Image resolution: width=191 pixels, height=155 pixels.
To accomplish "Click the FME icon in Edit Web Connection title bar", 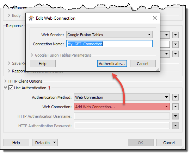I will point(31,18).
